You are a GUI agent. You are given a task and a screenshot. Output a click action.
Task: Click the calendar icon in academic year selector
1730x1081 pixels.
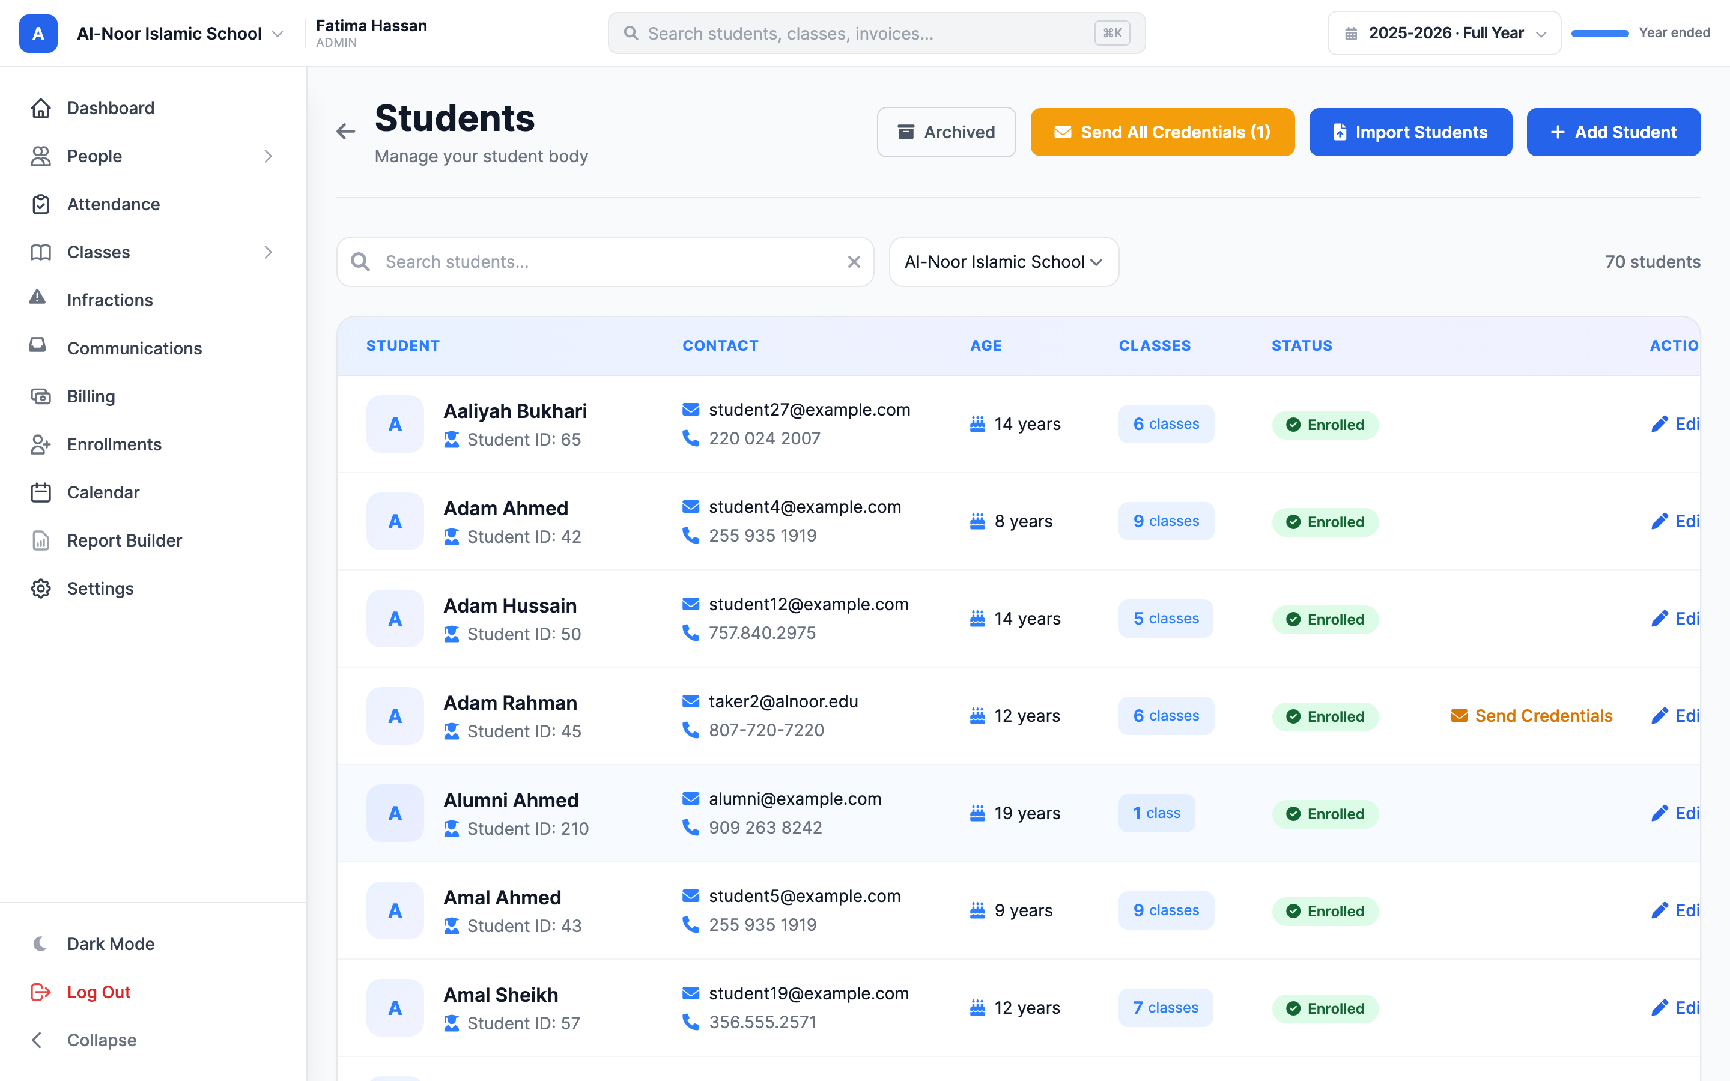pos(1351,34)
